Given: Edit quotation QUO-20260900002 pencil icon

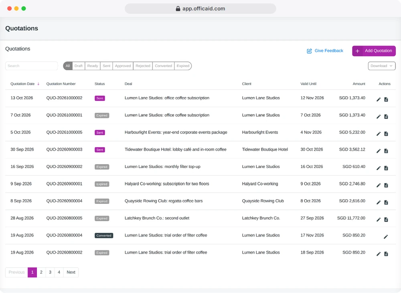Looking at the screenshot, I should point(379,168).
